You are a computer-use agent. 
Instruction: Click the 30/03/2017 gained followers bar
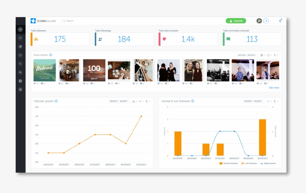(x=262, y=138)
